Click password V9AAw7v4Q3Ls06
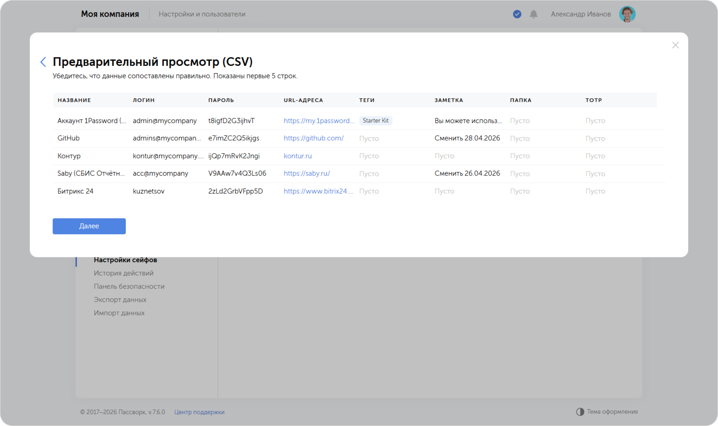The height and width of the screenshot is (426, 718). pyautogui.click(x=237, y=174)
